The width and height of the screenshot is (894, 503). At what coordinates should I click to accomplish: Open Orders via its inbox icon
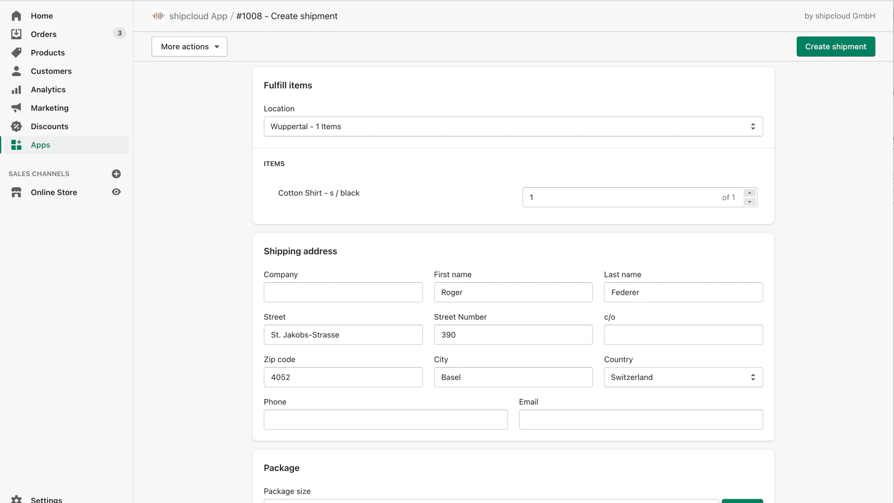pos(16,34)
